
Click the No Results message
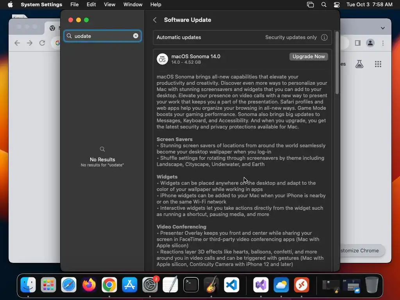pos(102,159)
